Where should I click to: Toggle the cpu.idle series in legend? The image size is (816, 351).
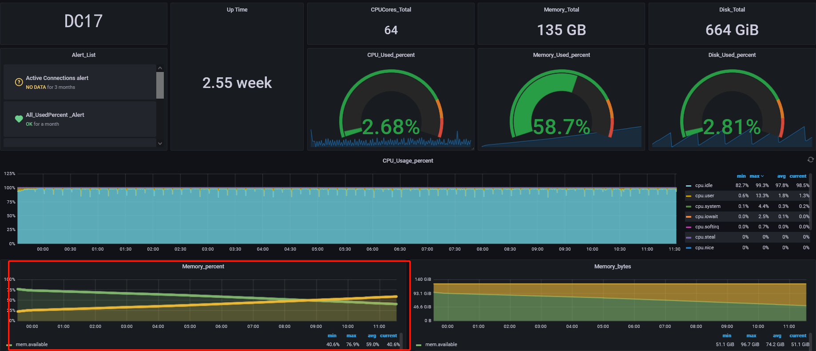click(704, 186)
